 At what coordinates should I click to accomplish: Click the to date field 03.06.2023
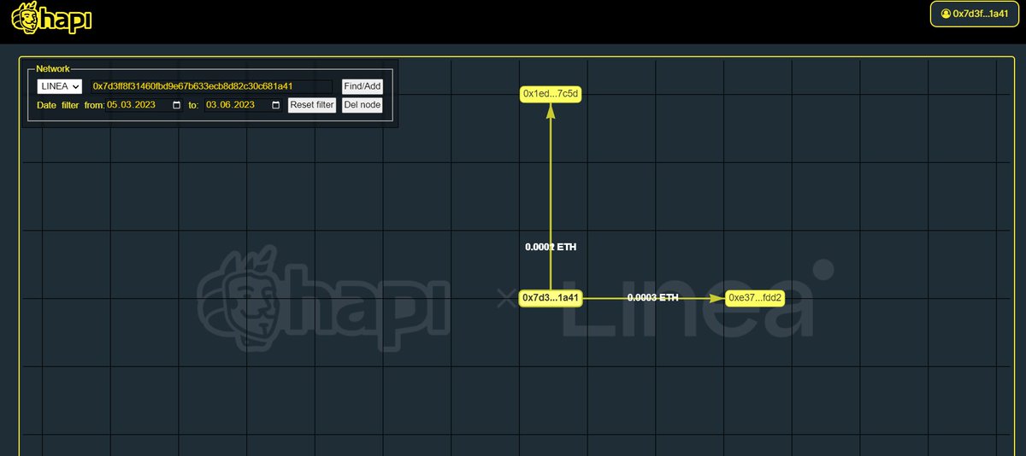coord(243,105)
